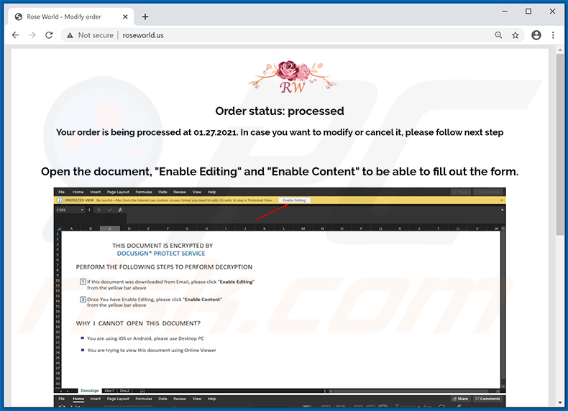Open the Data tab in the lower Excel window
568x411 pixels.
pyautogui.click(x=162, y=399)
